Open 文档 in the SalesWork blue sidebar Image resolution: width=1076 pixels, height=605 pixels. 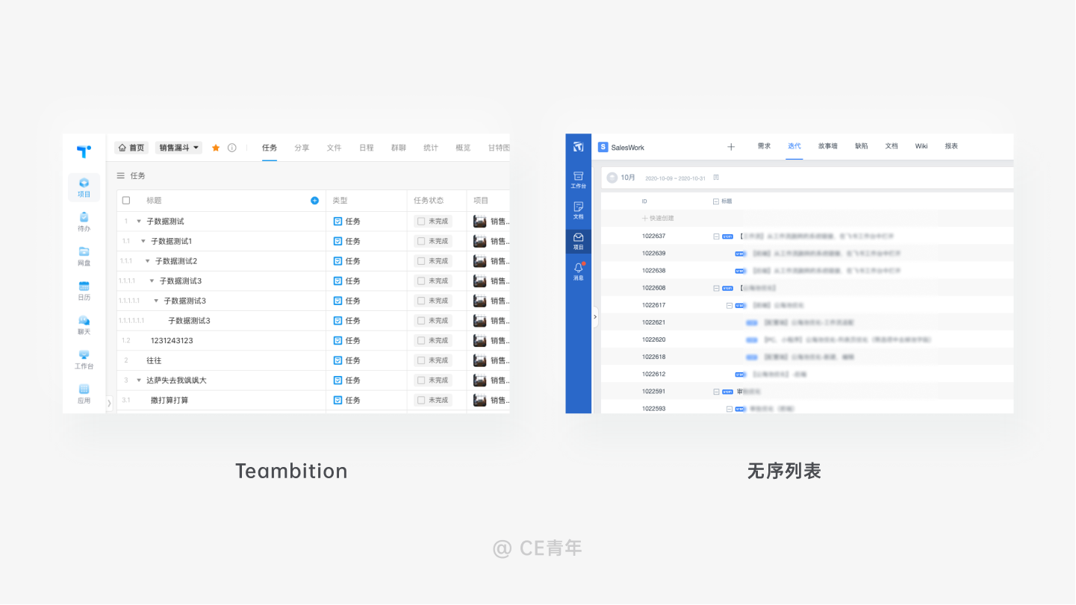pos(578,210)
